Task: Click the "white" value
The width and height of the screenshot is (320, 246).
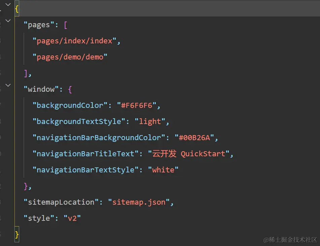Action: pyautogui.click(x=163, y=170)
